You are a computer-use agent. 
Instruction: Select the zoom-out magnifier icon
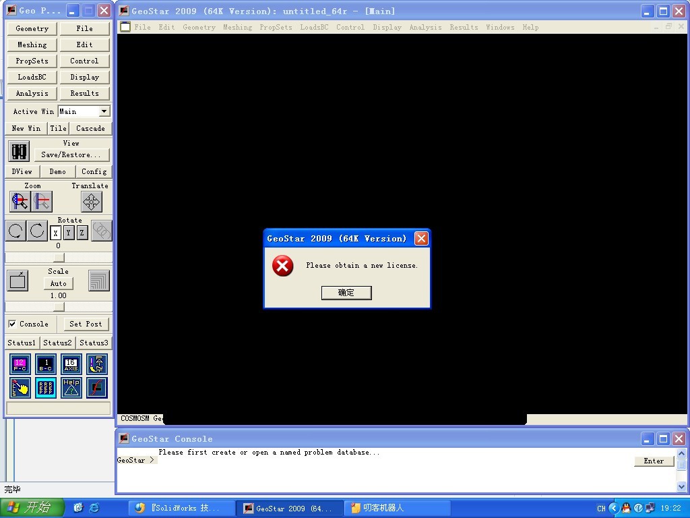[42, 202]
